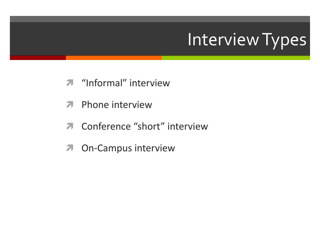Select the dark red accent bar
The width and height of the screenshot is (320, 240).
(x=38, y=58)
